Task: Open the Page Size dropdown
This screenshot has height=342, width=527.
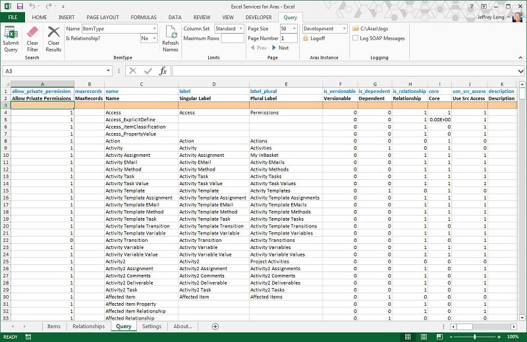Action: [x=294, y=28]
